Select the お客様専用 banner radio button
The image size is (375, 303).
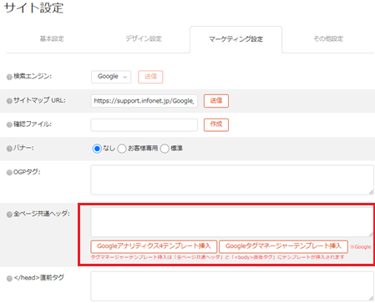pos(122,149)
